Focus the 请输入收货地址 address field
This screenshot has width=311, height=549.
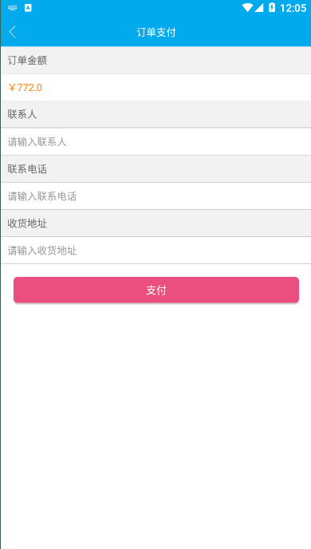point(156,251)
